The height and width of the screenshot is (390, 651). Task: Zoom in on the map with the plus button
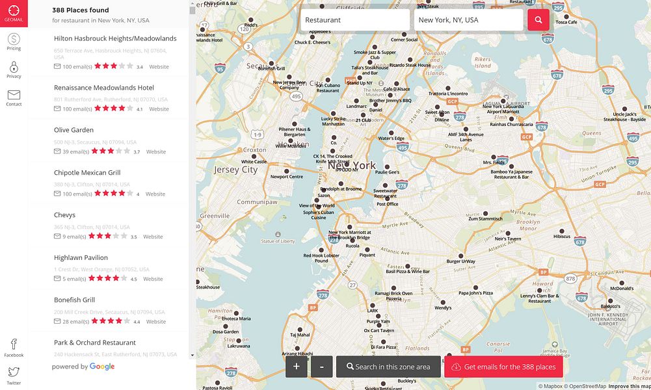(x=296, y=366)
